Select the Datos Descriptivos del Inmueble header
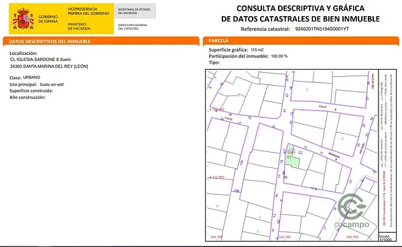Viewport: 402px width, 247px height. [50, 42]
